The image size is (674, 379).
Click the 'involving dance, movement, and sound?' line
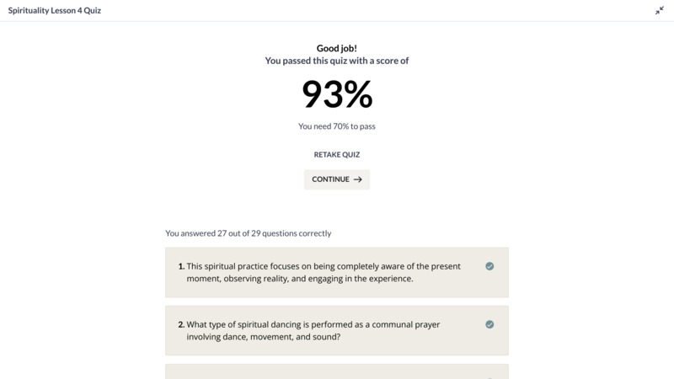(x=264, y=337)
